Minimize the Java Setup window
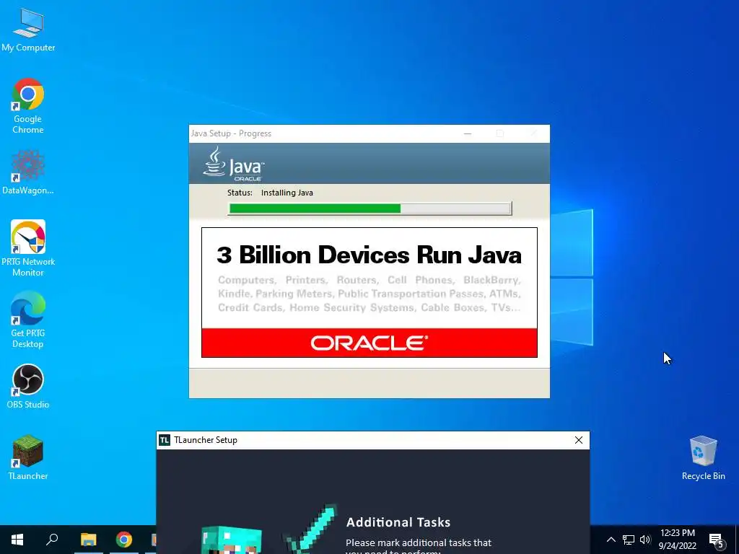The height and width of the screenshot is (554, 739). [x=468, y=133]
